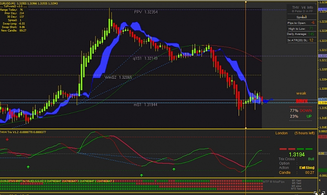The width and height of the screenshot is (327, 195).
Task: Click Swap Short: 0.06 entry
Action: pyautogui.click(x=14, y=27)
